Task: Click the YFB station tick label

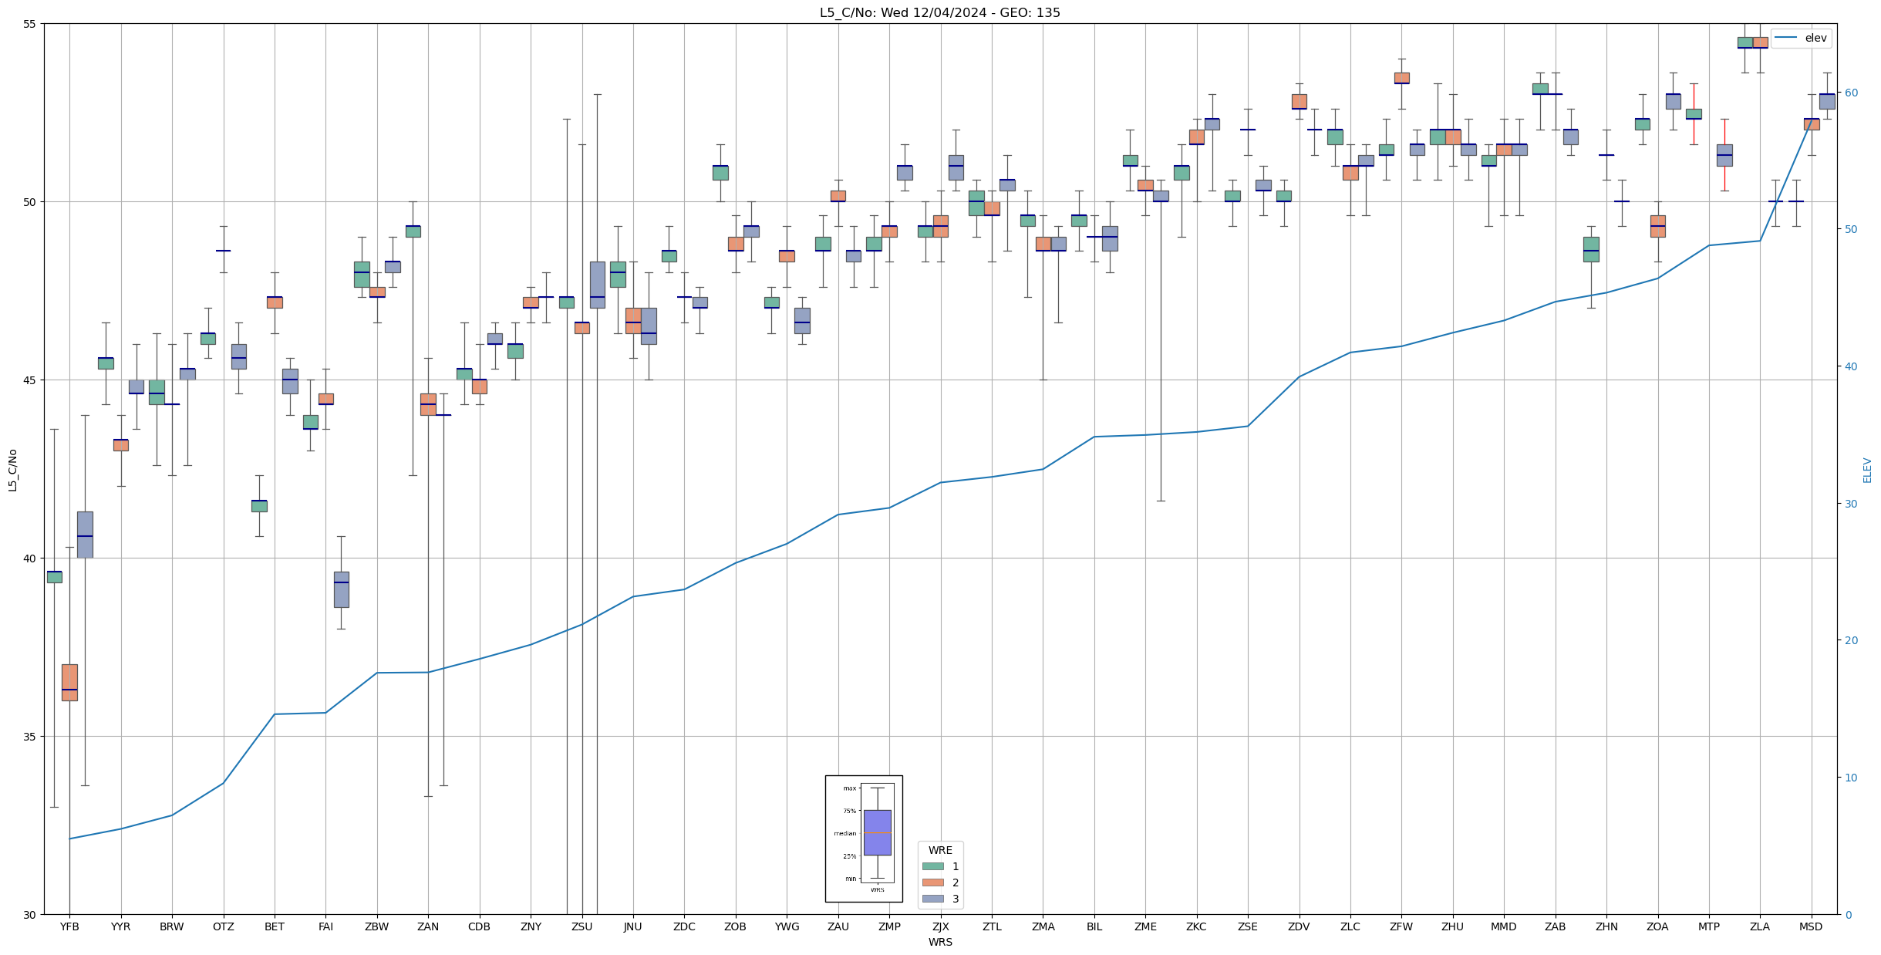Action: [x=69, y=926]
